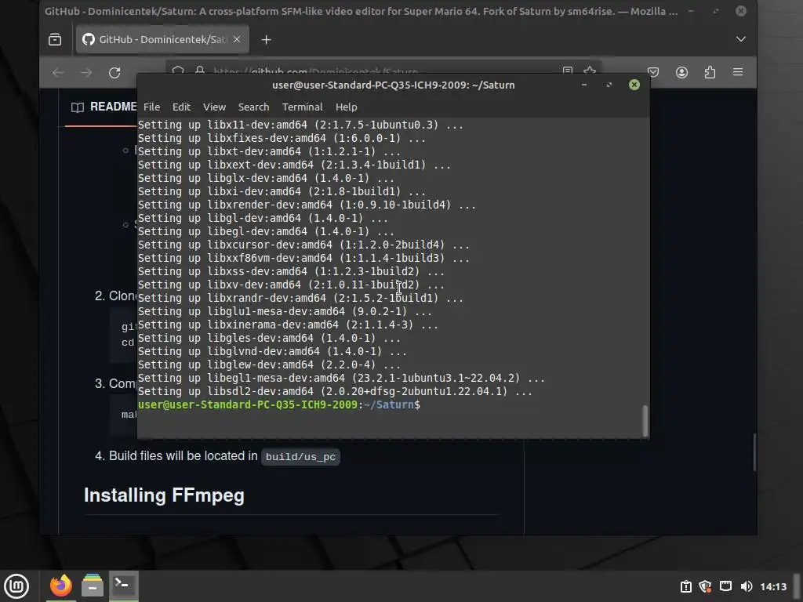Click the libglew-dev:amd64 output line
The height and width of the screenshot is (602, 803).
269,365
